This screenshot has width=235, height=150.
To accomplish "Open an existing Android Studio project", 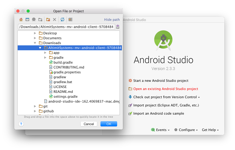I will 166,89.
